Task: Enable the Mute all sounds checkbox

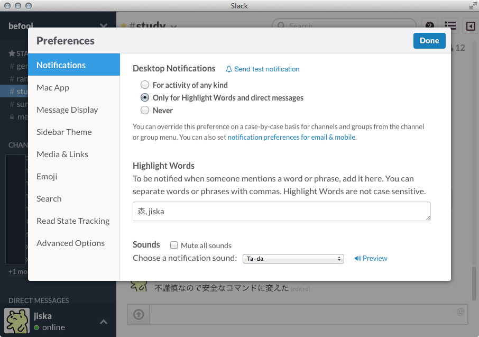Action: 174,245
